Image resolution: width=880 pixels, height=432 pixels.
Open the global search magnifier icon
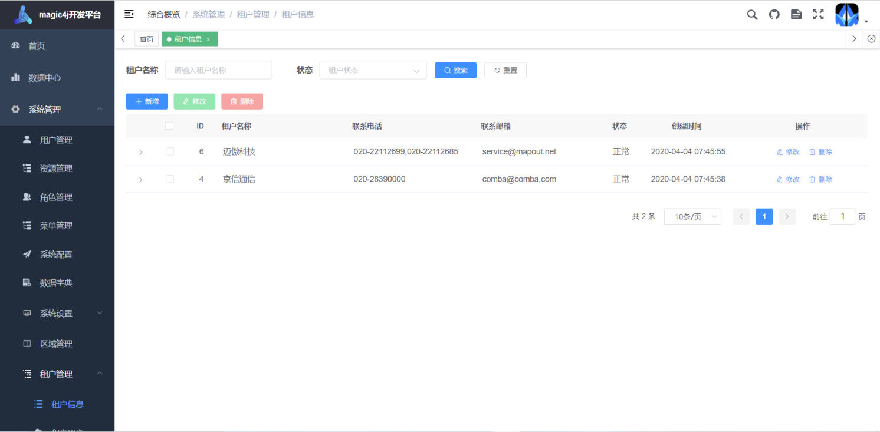click(x=752, y=14)
